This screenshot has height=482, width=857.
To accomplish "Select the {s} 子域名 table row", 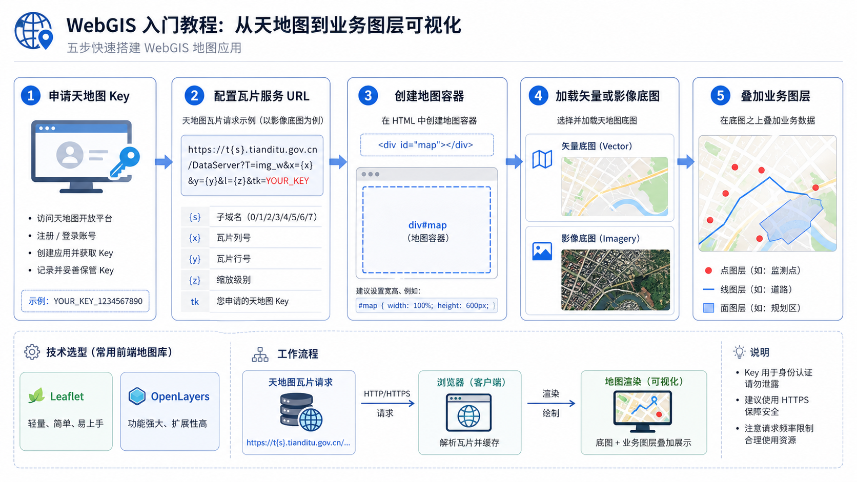I will [x=252, y=217].
